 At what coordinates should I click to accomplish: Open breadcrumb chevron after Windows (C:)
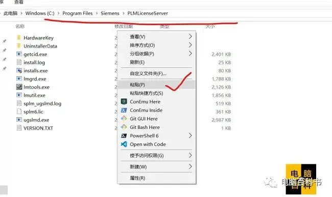point(58,13)
